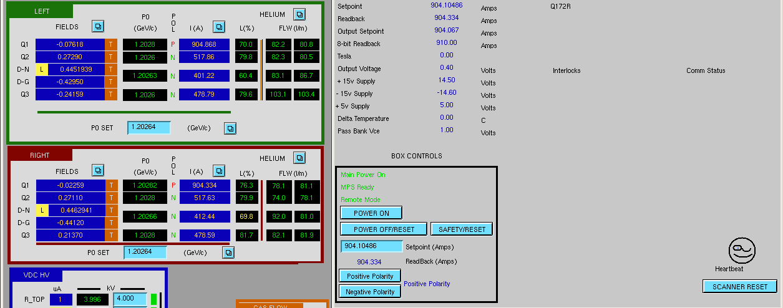Select 8-bit Readback value 910.00
This screenshot has width=783, height=308.
pos(447,42)
